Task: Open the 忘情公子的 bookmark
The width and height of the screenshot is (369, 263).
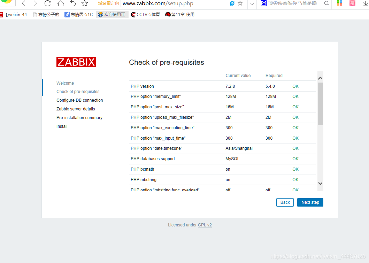Action: (46, 15)
